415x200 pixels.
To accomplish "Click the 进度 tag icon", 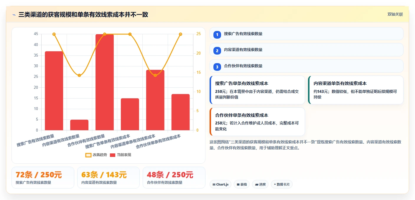I will click(257, 184).
